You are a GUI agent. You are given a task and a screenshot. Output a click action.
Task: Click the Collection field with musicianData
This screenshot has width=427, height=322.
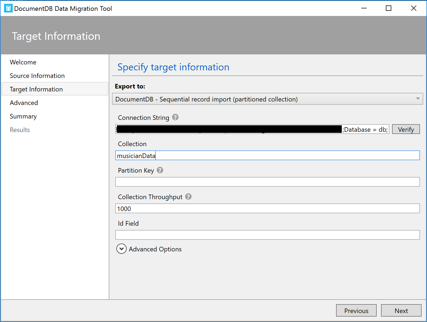point(267,156)
